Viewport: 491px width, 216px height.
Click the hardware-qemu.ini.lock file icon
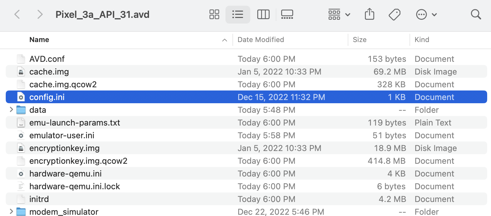(21, 186)
